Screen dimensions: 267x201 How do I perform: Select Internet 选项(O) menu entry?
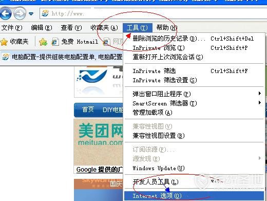tap(194, 196)
